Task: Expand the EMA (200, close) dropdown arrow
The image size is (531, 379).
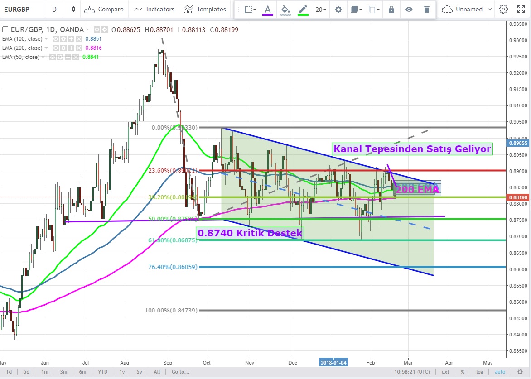Action: (x=46, y=48)
